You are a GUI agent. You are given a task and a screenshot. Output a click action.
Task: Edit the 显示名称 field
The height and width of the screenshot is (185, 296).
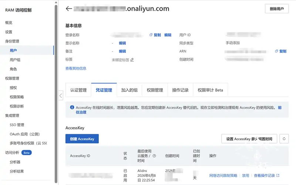pyautogui.click(x=122, y=43)
